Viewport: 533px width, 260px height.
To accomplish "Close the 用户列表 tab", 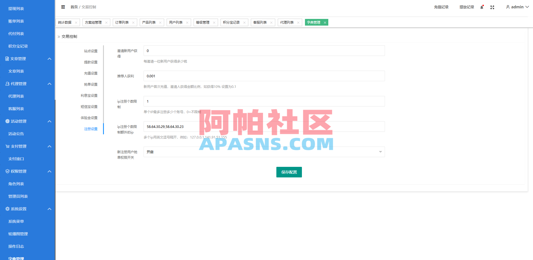I will (x=187, y=23).
